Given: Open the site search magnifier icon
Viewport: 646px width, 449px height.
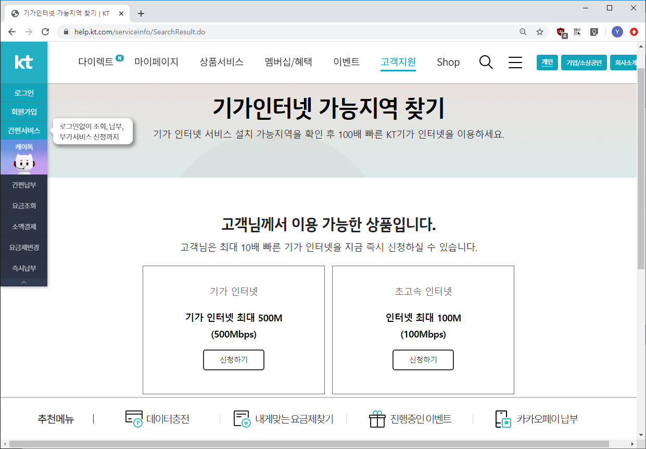Looking at the screenshot, I should coord(486,63).
